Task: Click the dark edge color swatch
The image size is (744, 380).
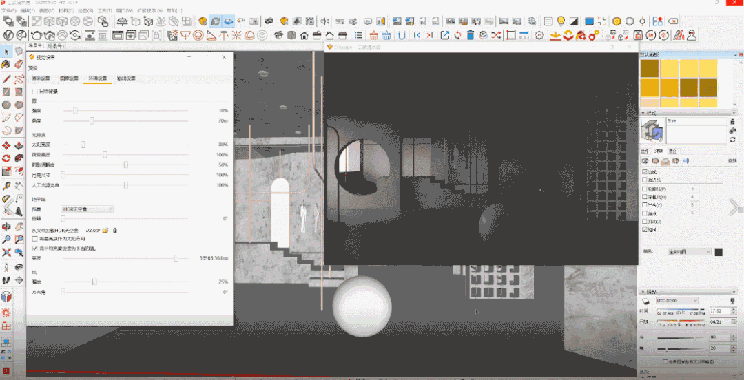Action: (x=719, y=252)
